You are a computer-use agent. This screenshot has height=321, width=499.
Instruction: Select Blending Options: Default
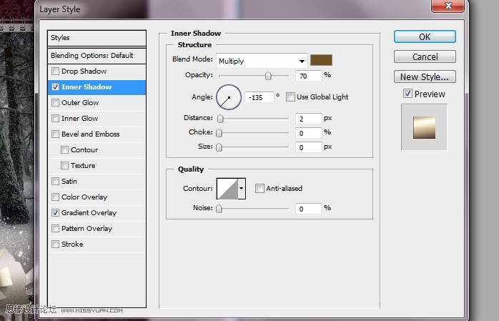tap(97, 55)
